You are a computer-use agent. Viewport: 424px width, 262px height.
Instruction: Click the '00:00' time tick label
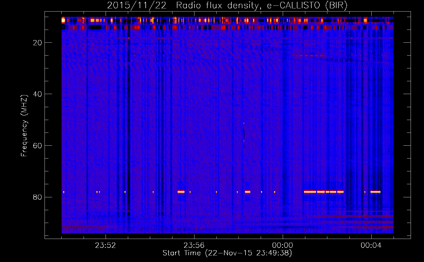(282, 245)
